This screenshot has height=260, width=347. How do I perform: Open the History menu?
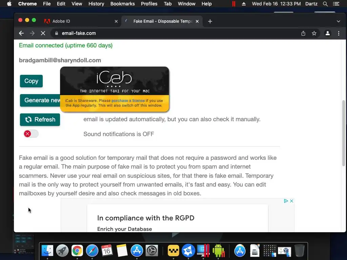[96, 4]
